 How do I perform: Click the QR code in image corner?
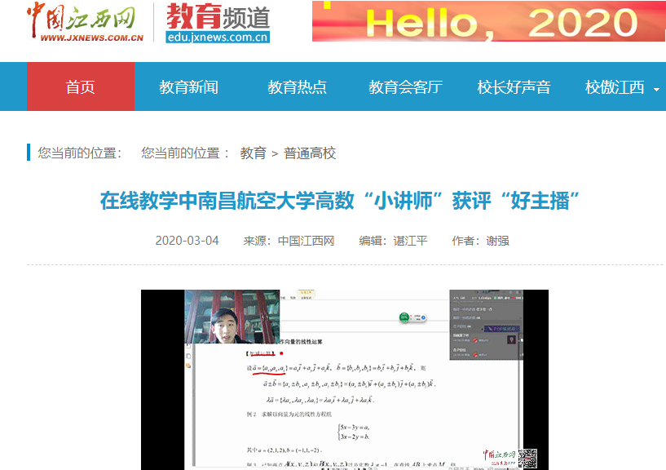click(x=528, y=458)
